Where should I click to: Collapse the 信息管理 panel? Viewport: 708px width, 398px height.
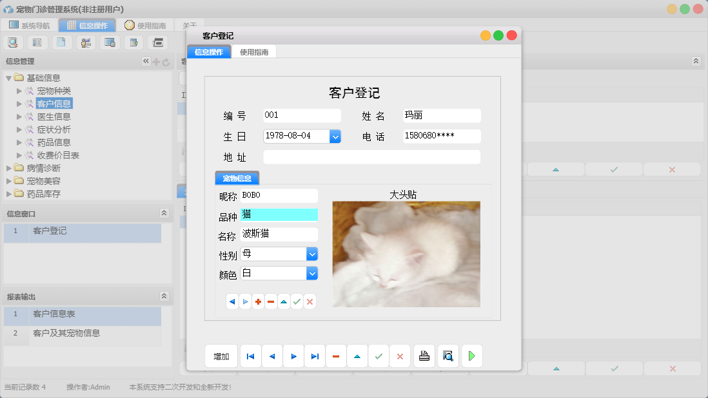146,62
